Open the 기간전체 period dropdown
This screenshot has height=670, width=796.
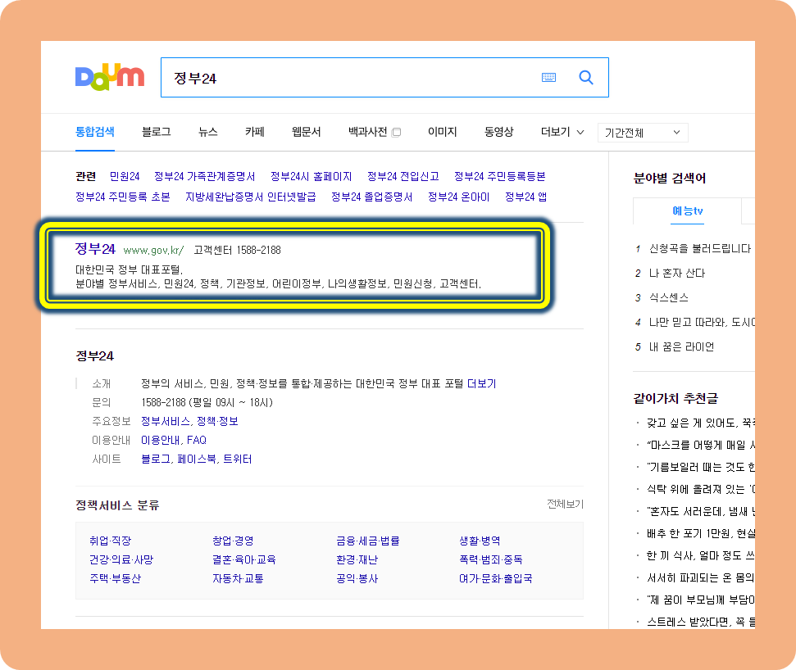(x=643, y=133)
